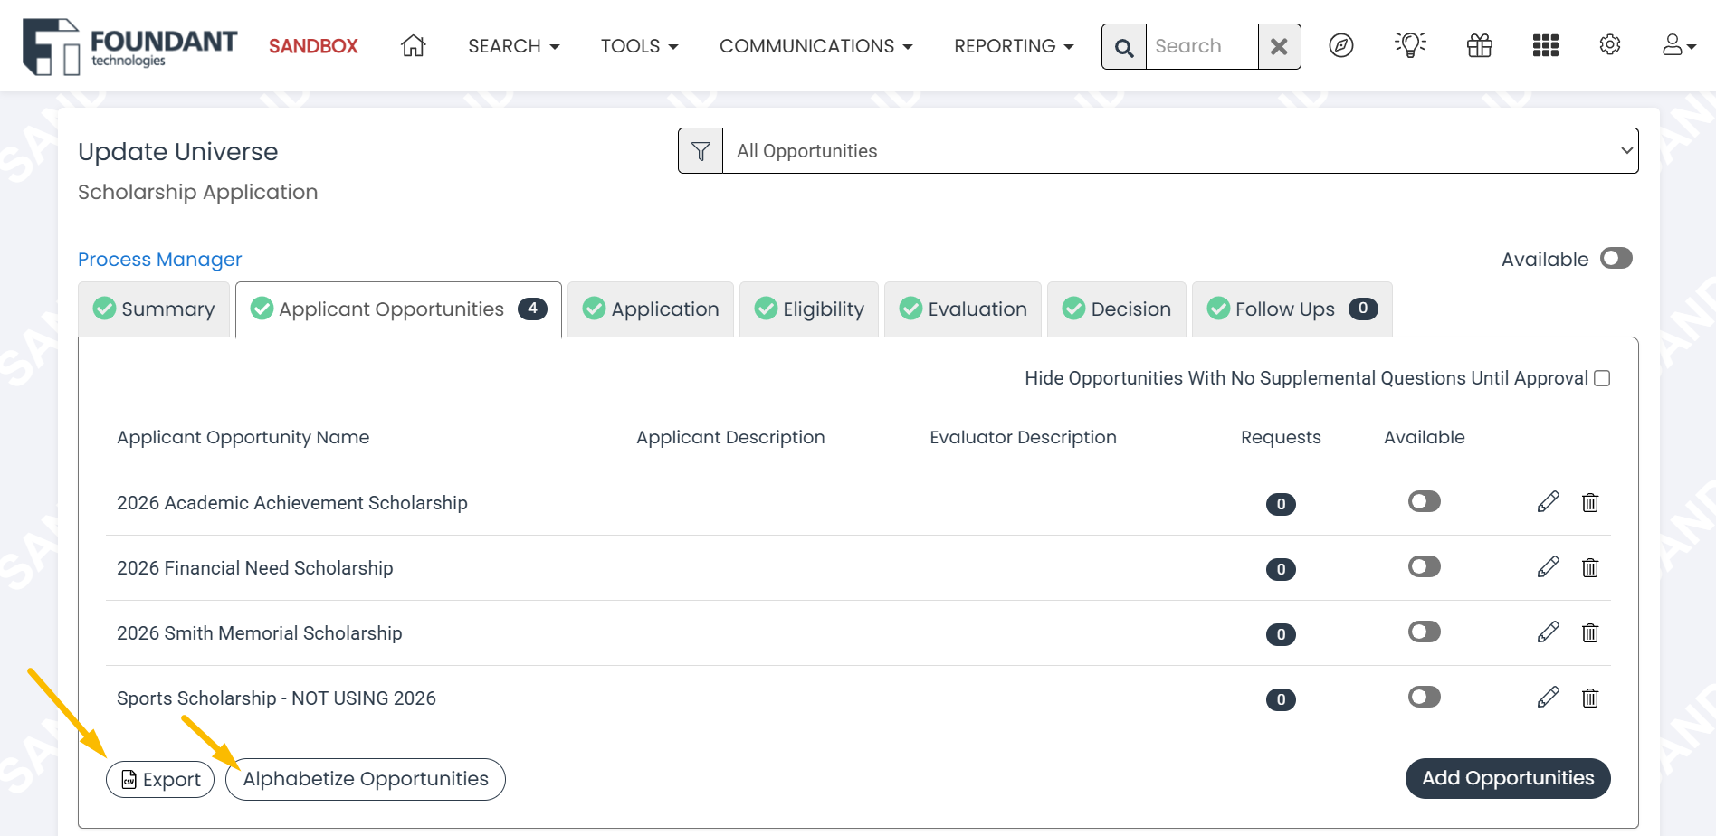Click requests count for 2026 Smith Memorial
1716x836 pixels.
tap(1281, 634)
